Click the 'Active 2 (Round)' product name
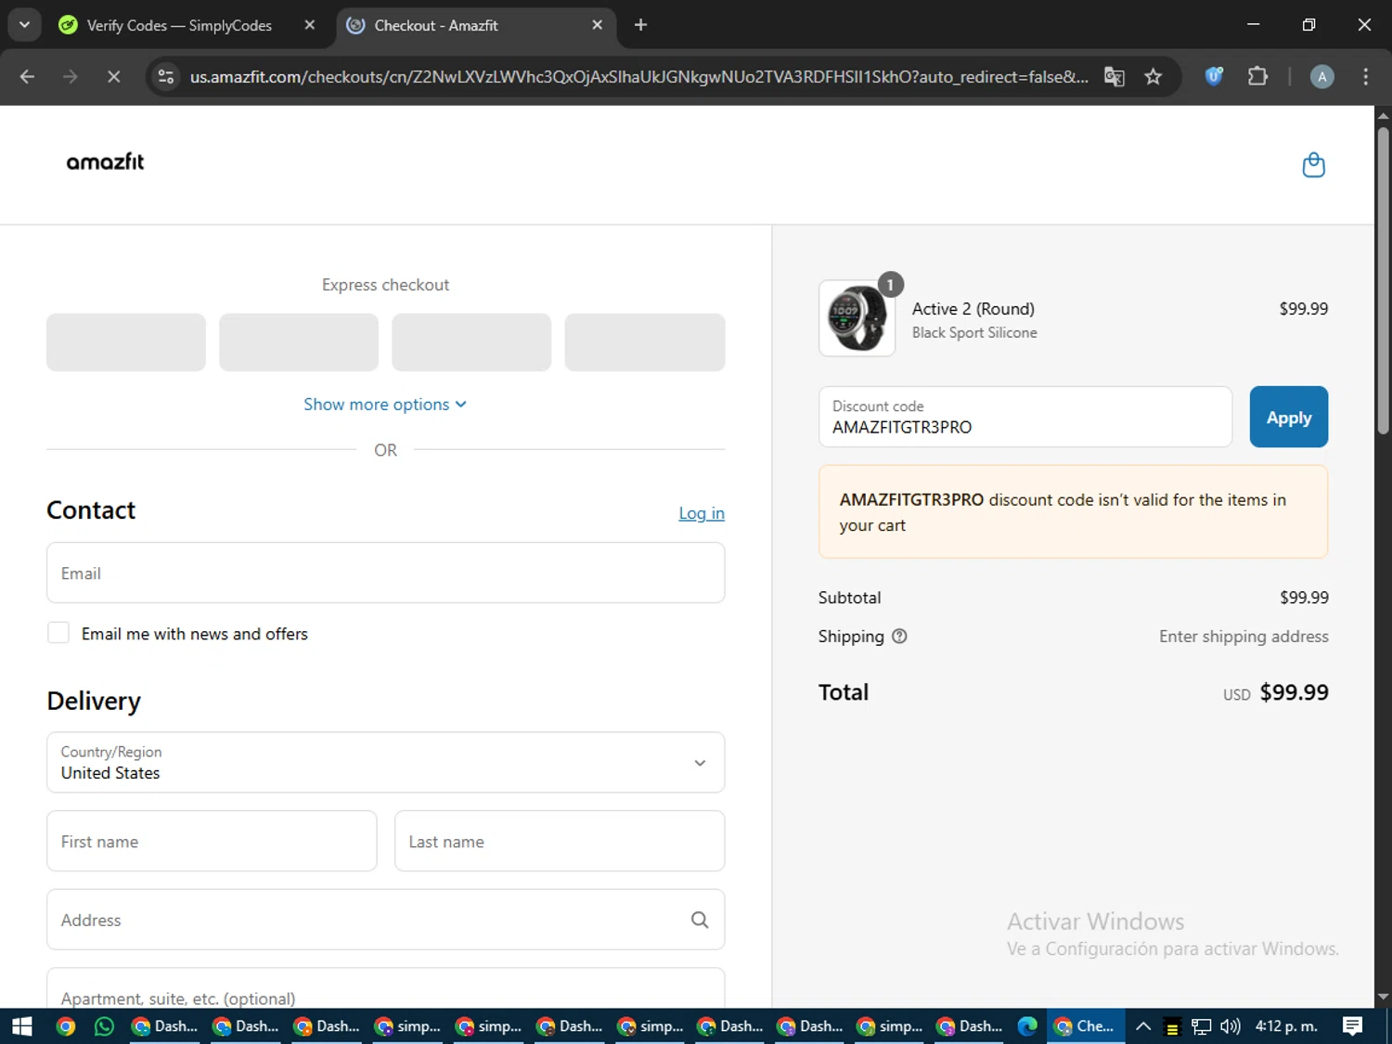 click(973, 309)
